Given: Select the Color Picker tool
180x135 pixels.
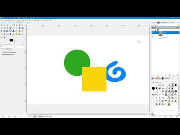Looking at the screenshot, I should point(1,28).
